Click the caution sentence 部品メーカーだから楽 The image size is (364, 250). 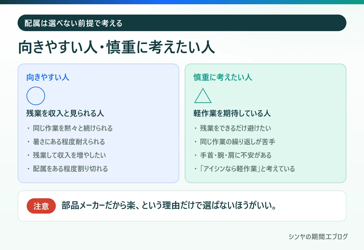[x=169, y=206]
